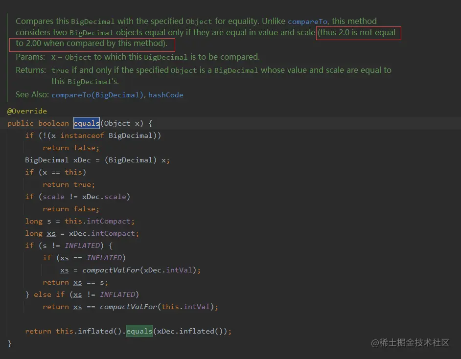Click 'this.intCompact' in the long s line
Viewport: 461px width, 359px height.
point(97,221)
